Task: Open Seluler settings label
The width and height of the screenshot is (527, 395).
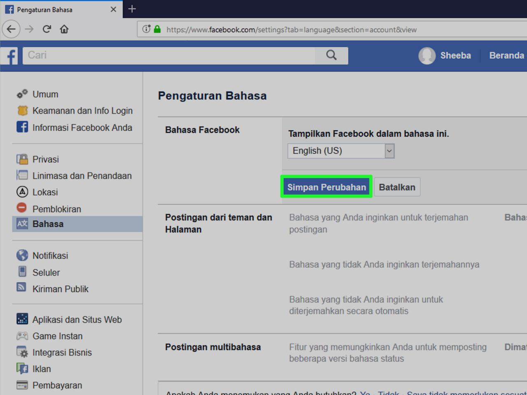Action: (46, 273)
